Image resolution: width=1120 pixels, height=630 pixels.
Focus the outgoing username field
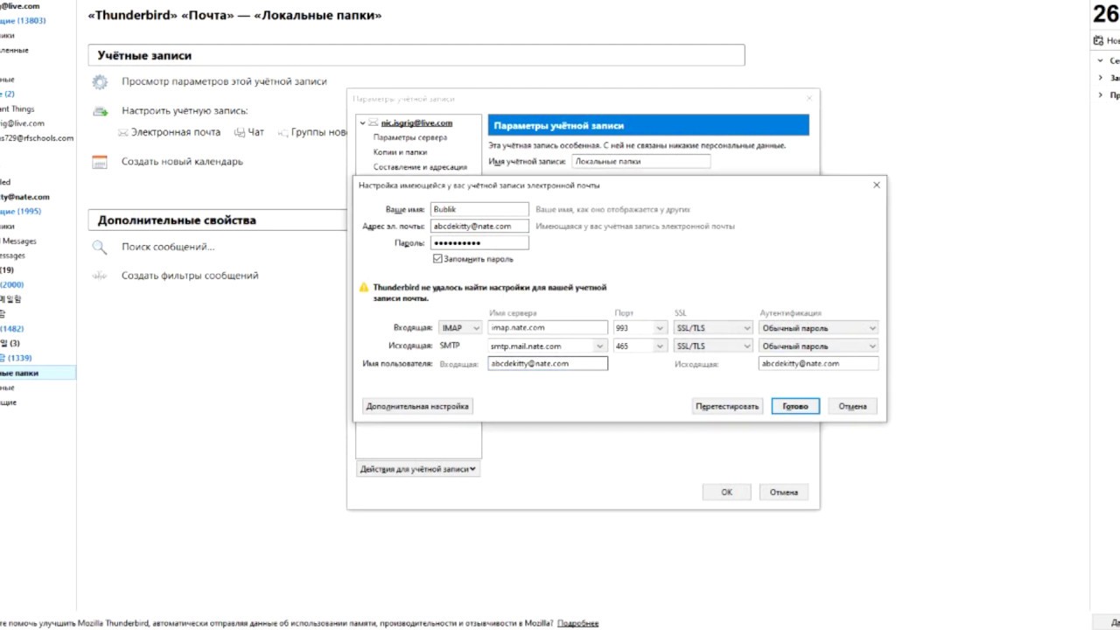[818, 363]
